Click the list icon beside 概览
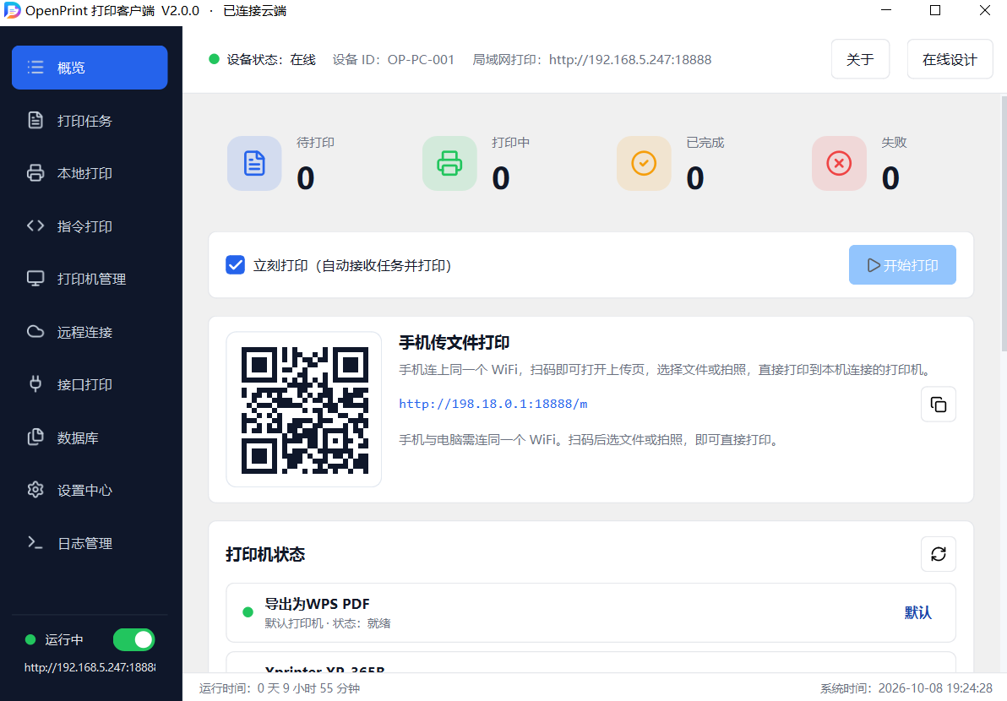Image resolution: width=1007 pixels, height=701 pixels. click(x=35, y=68)
